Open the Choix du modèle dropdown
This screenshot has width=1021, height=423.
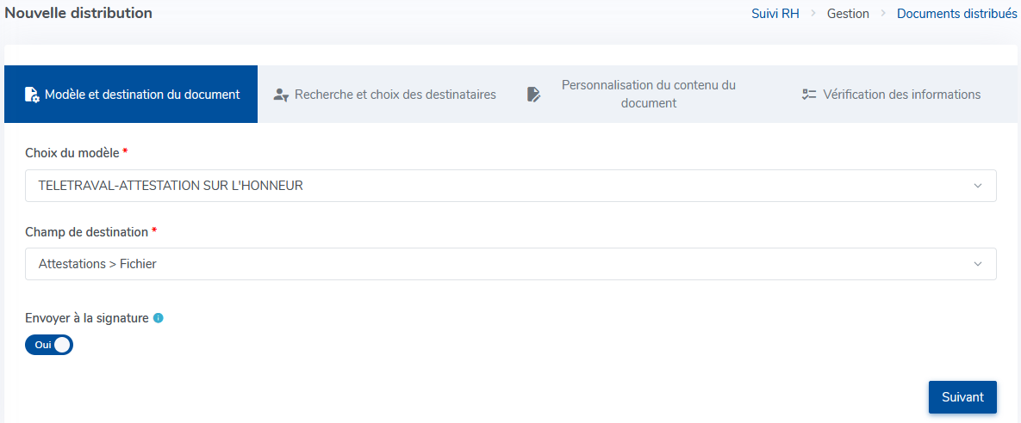point(510,186)
